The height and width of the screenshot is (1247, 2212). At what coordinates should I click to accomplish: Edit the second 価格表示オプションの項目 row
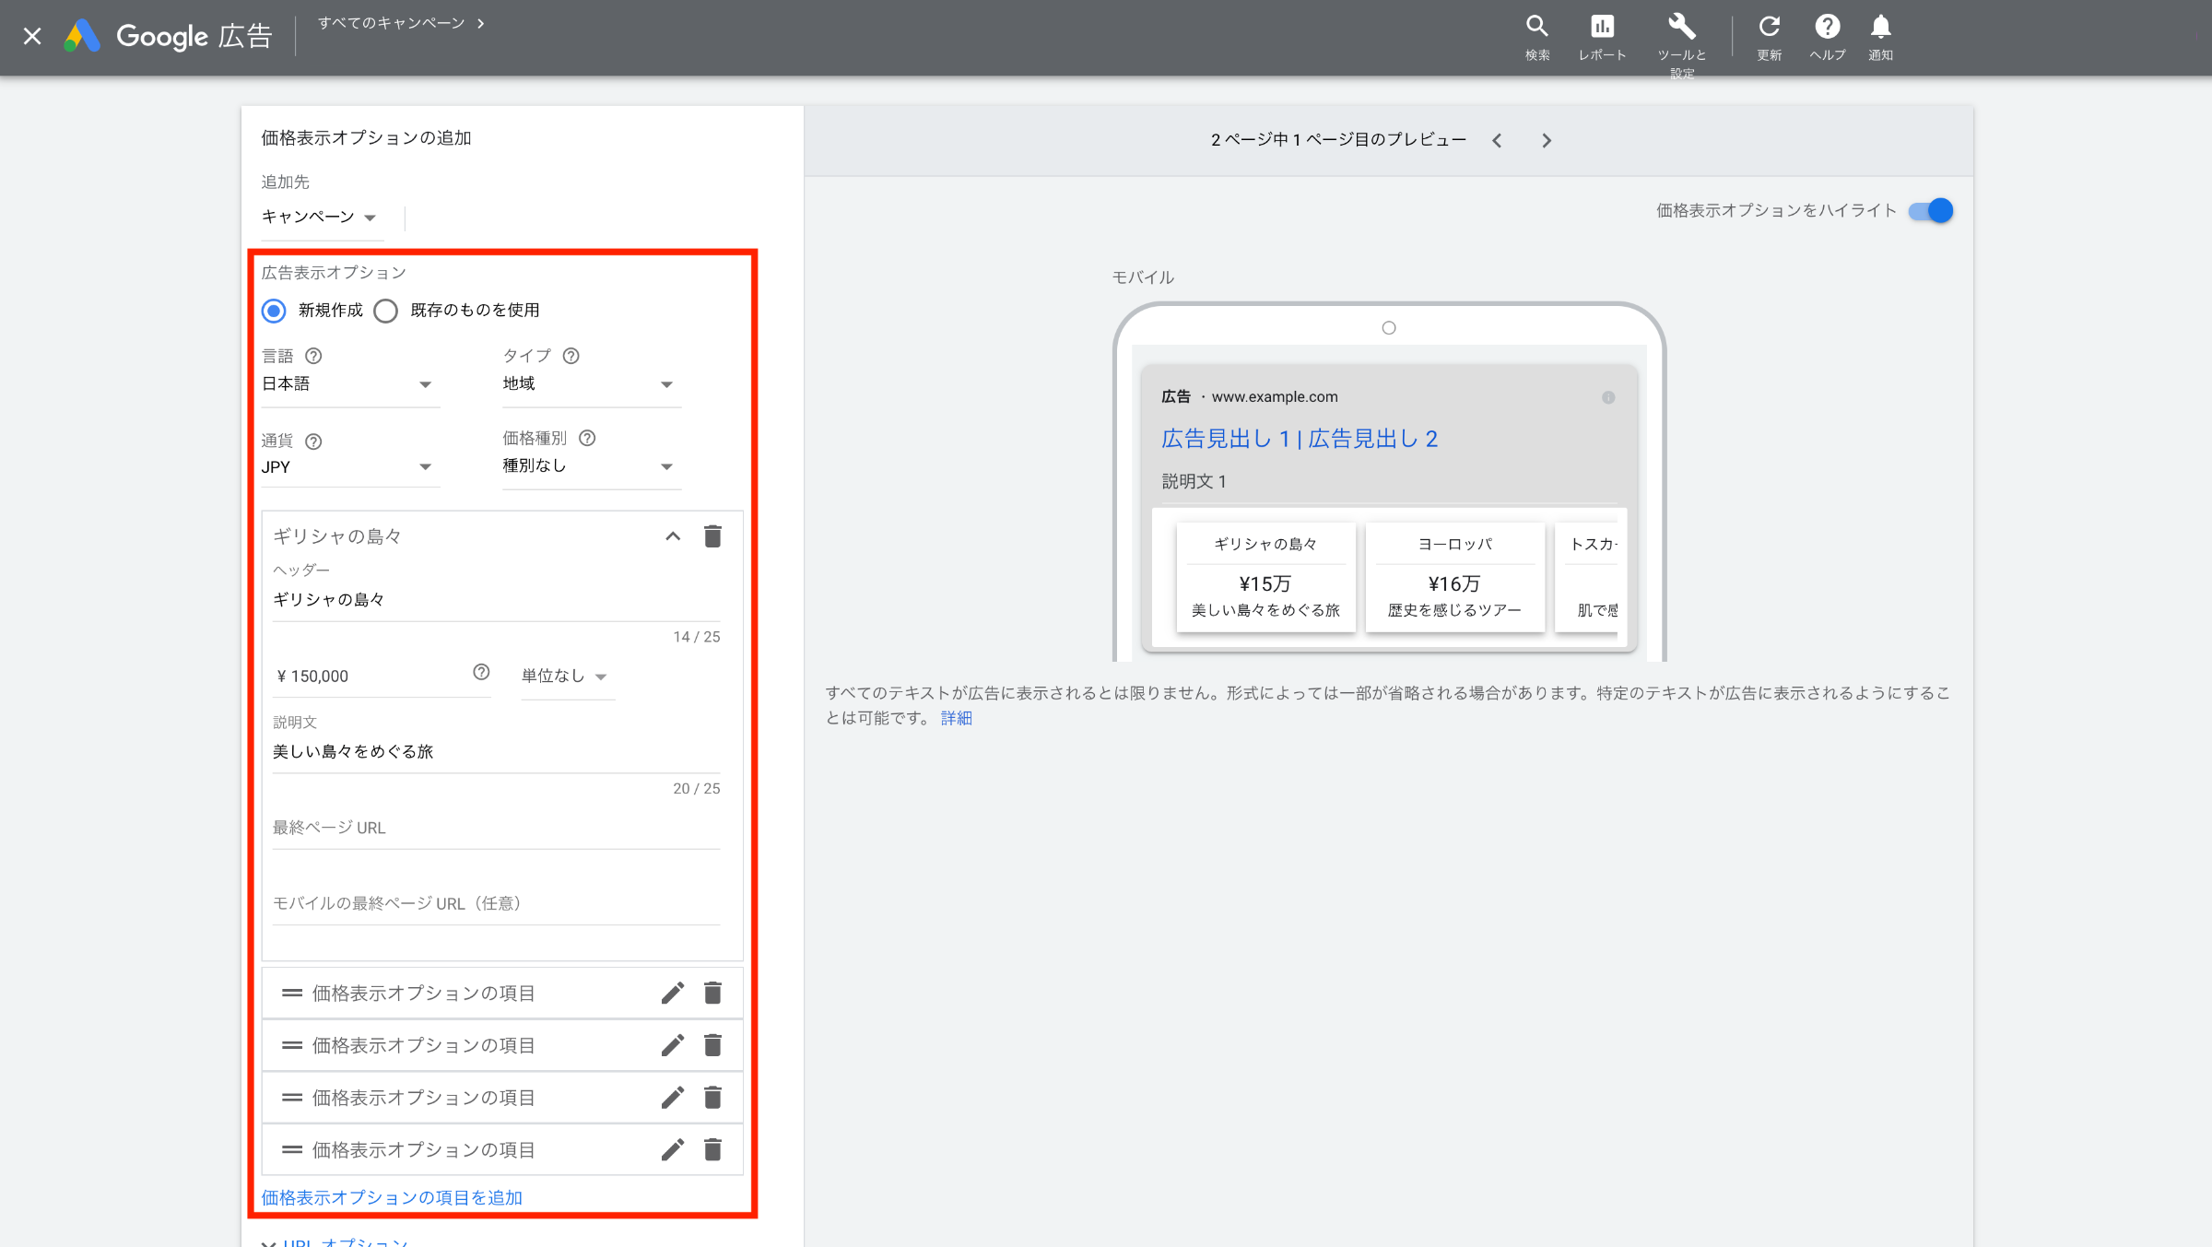673,1045
